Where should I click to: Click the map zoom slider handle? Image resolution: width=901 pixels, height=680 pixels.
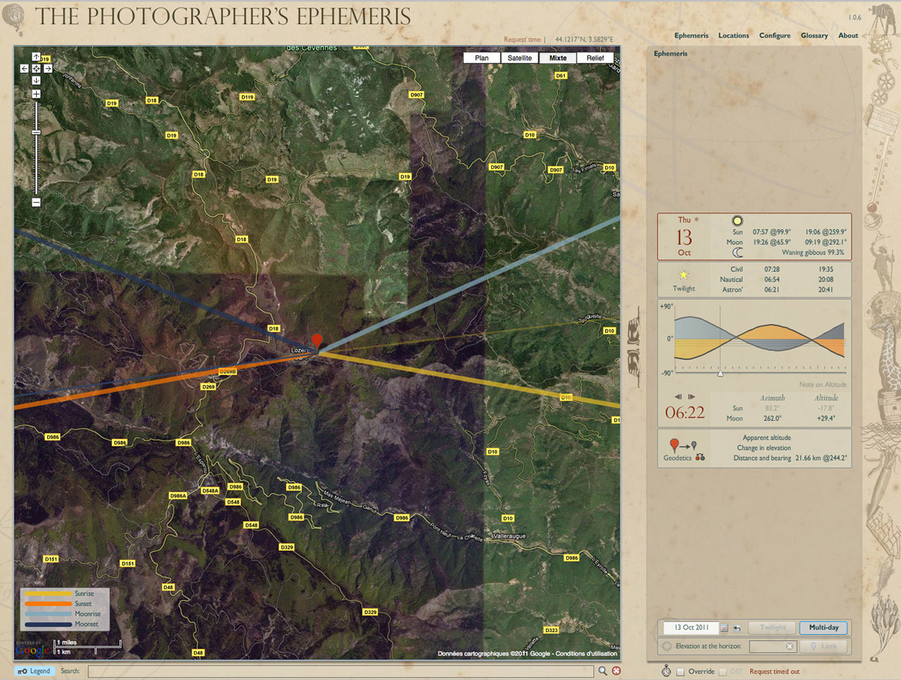[36, 132]
